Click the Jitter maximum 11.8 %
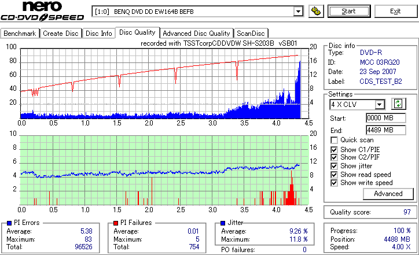The height and width of the screenshot is (255, 419). 299,239
